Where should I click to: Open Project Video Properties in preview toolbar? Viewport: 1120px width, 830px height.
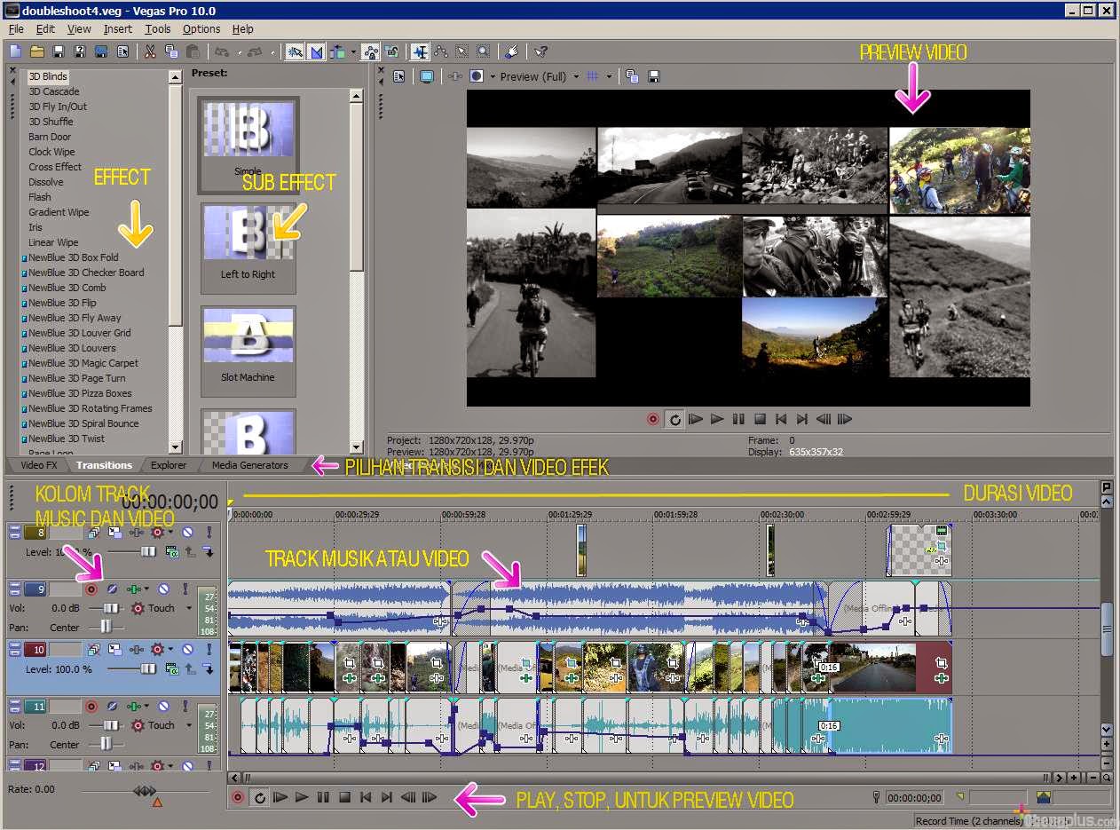tap(399, 76)
